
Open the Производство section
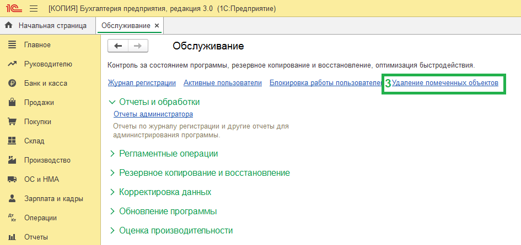click(47, 160)
